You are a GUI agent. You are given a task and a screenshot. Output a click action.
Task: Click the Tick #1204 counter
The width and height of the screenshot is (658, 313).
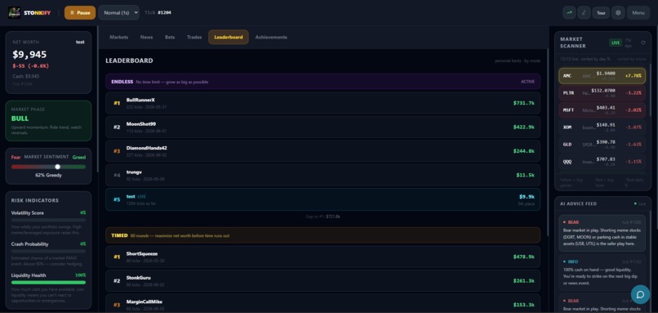(x=158, y=12)
